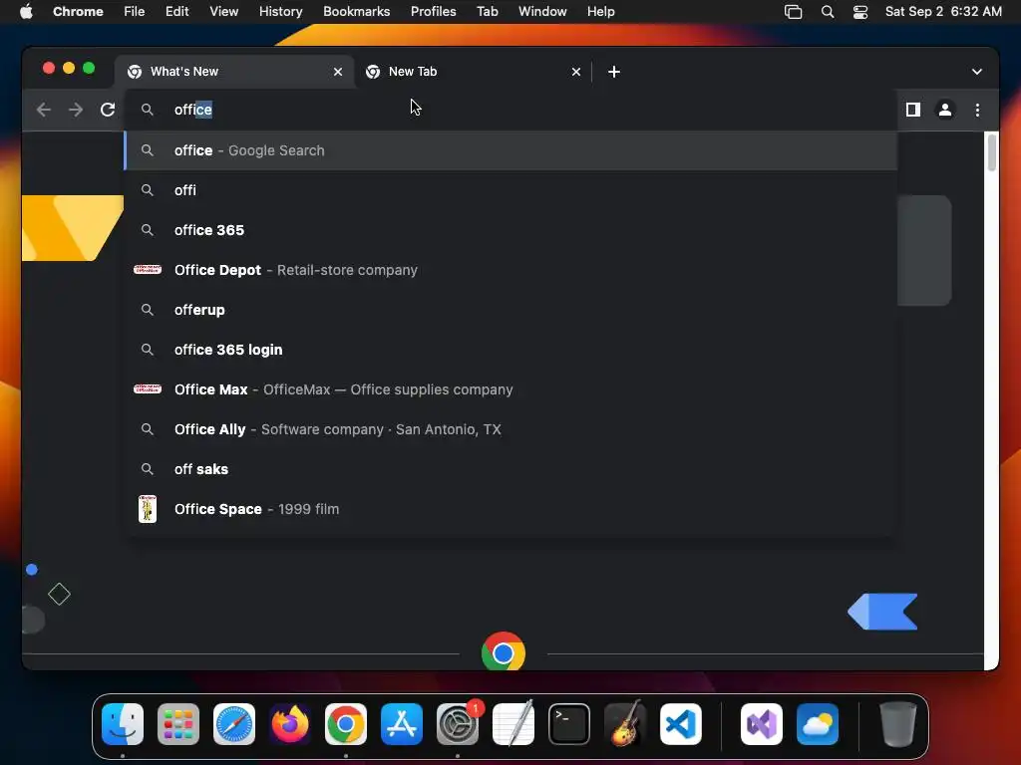
Task: Launch GarageBand from the Dock
Action: (625, 724)
